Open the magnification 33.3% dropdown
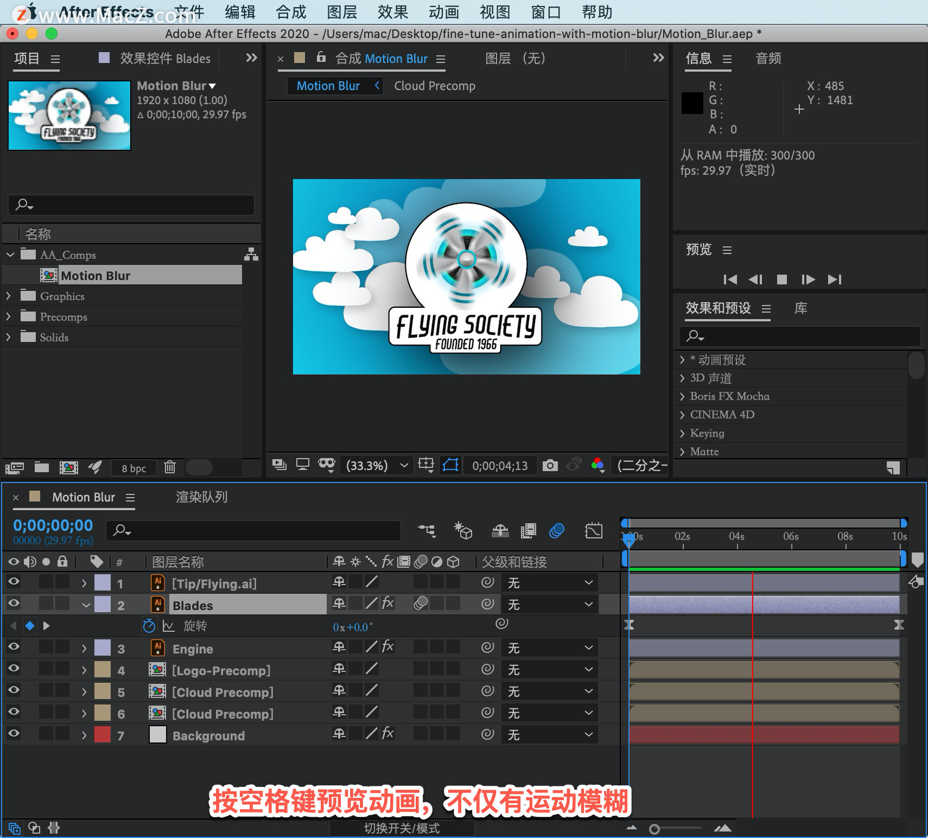The image size is (928, 838). click(377, 466)
